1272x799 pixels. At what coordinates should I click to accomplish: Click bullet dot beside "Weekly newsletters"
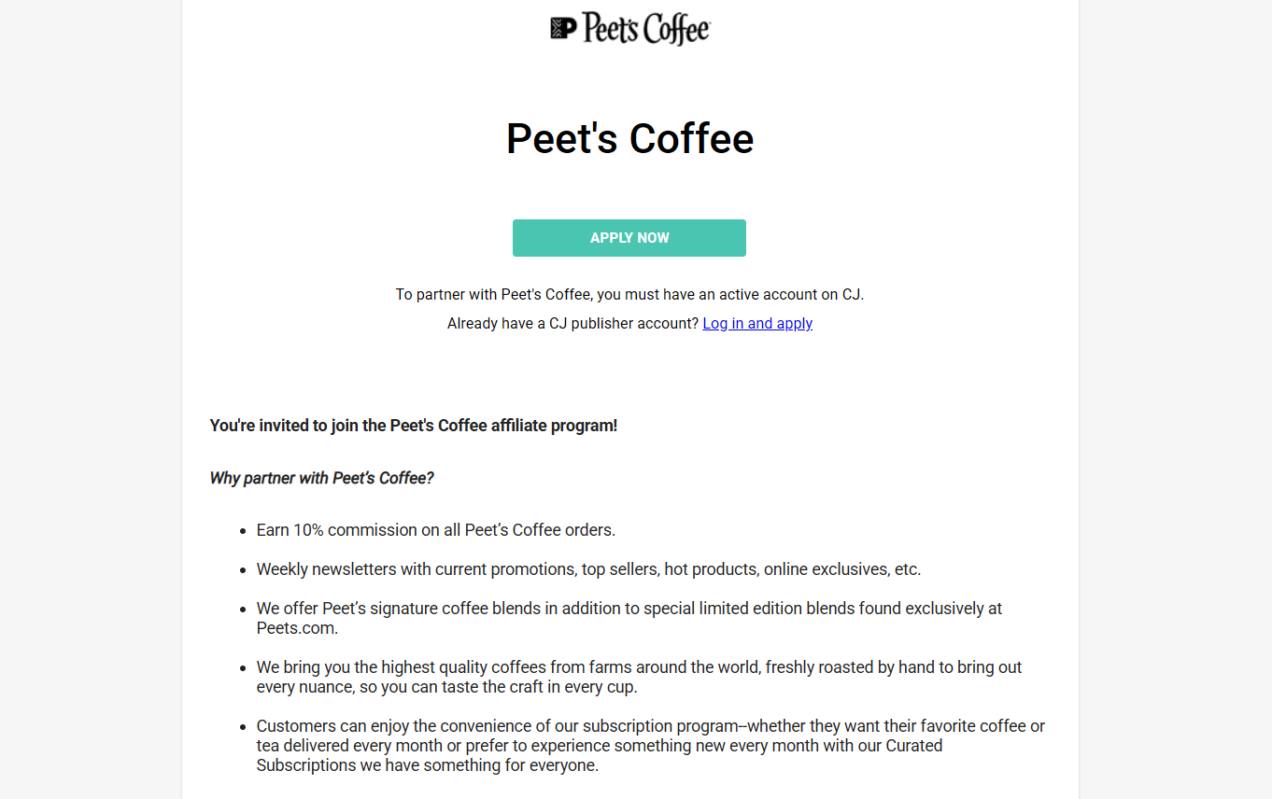coord(244,570)
